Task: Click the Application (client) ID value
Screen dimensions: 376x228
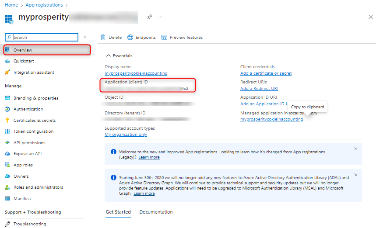Action: (146, 89)
